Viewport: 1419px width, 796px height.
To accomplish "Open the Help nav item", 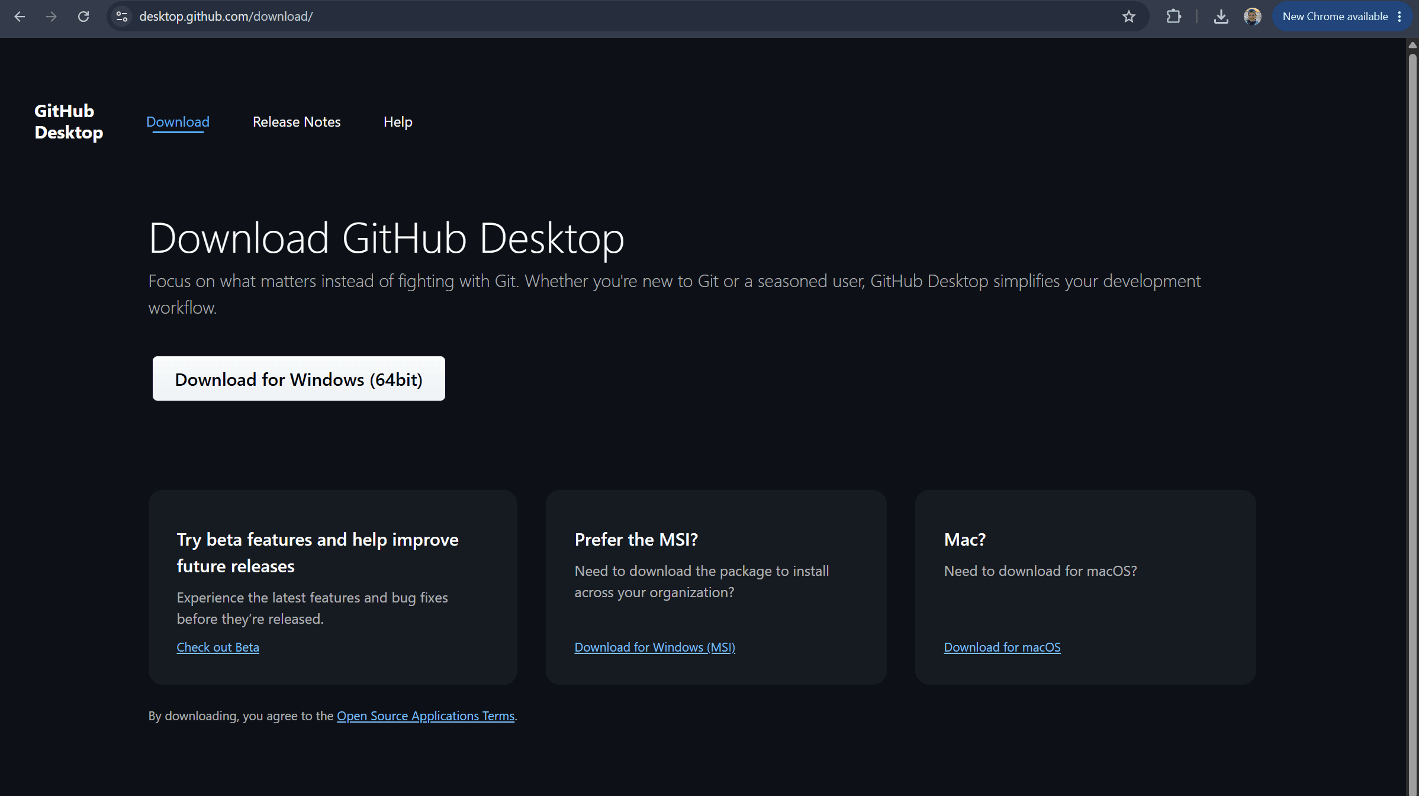I will coord(398,121).
